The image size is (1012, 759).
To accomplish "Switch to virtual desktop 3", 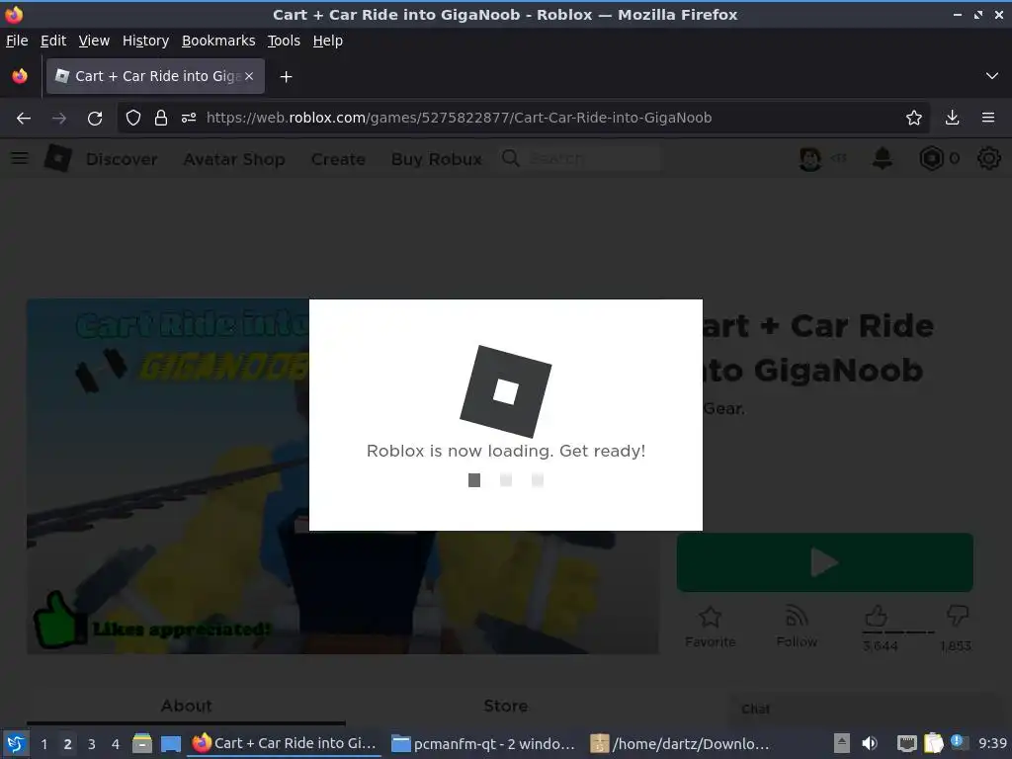I will (91, 744).
